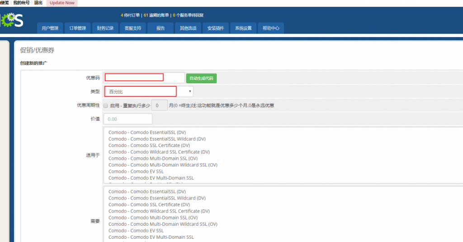This screenshot has width=463, height=242.
Task: Select Comodo Multi-Domain Wildcard SSL (OV) in 适用于 list
Action: pos(163,165)
